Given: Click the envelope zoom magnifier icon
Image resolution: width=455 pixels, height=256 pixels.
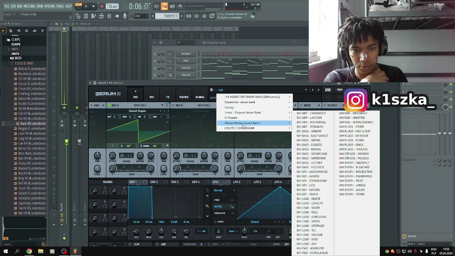Looking at the screenshot, I should (207, 206).
